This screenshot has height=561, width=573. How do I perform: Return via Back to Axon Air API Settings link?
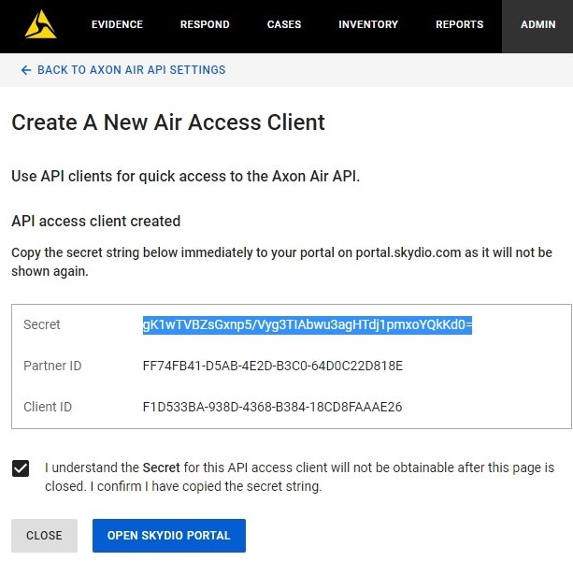pyautogui.click(x=131, y=70)
